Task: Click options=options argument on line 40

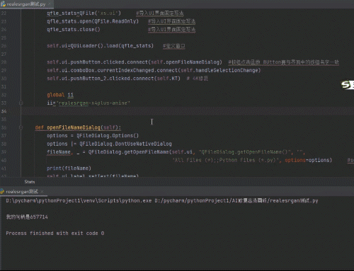Action: point(308,160)
